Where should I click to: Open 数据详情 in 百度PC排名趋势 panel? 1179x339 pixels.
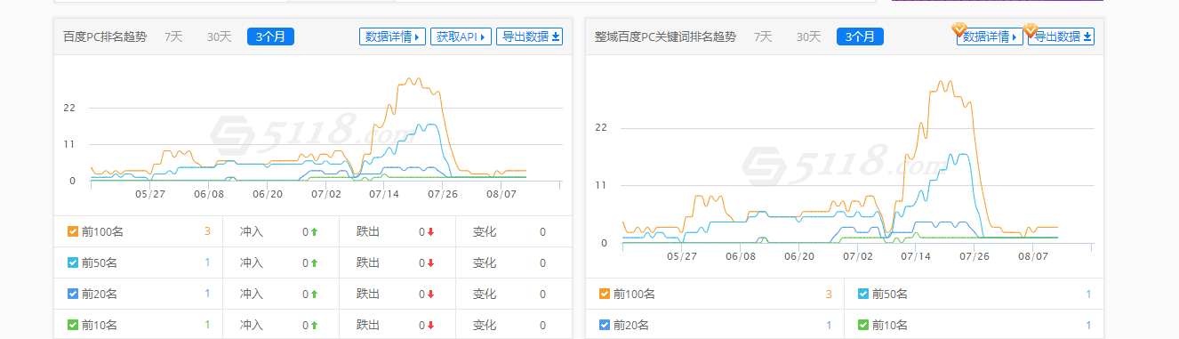392,36
